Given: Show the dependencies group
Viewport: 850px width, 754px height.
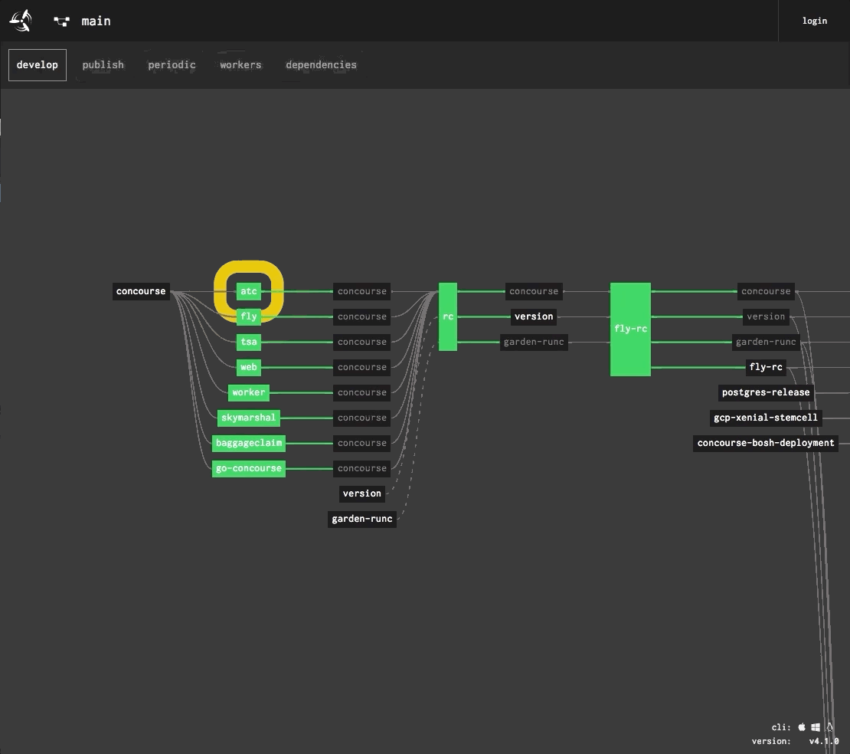Looking at the screenshot, I should 321,65.
